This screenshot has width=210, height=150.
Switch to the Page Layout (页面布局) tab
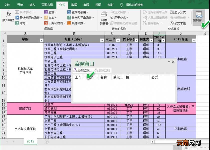(x=47, y=5)
